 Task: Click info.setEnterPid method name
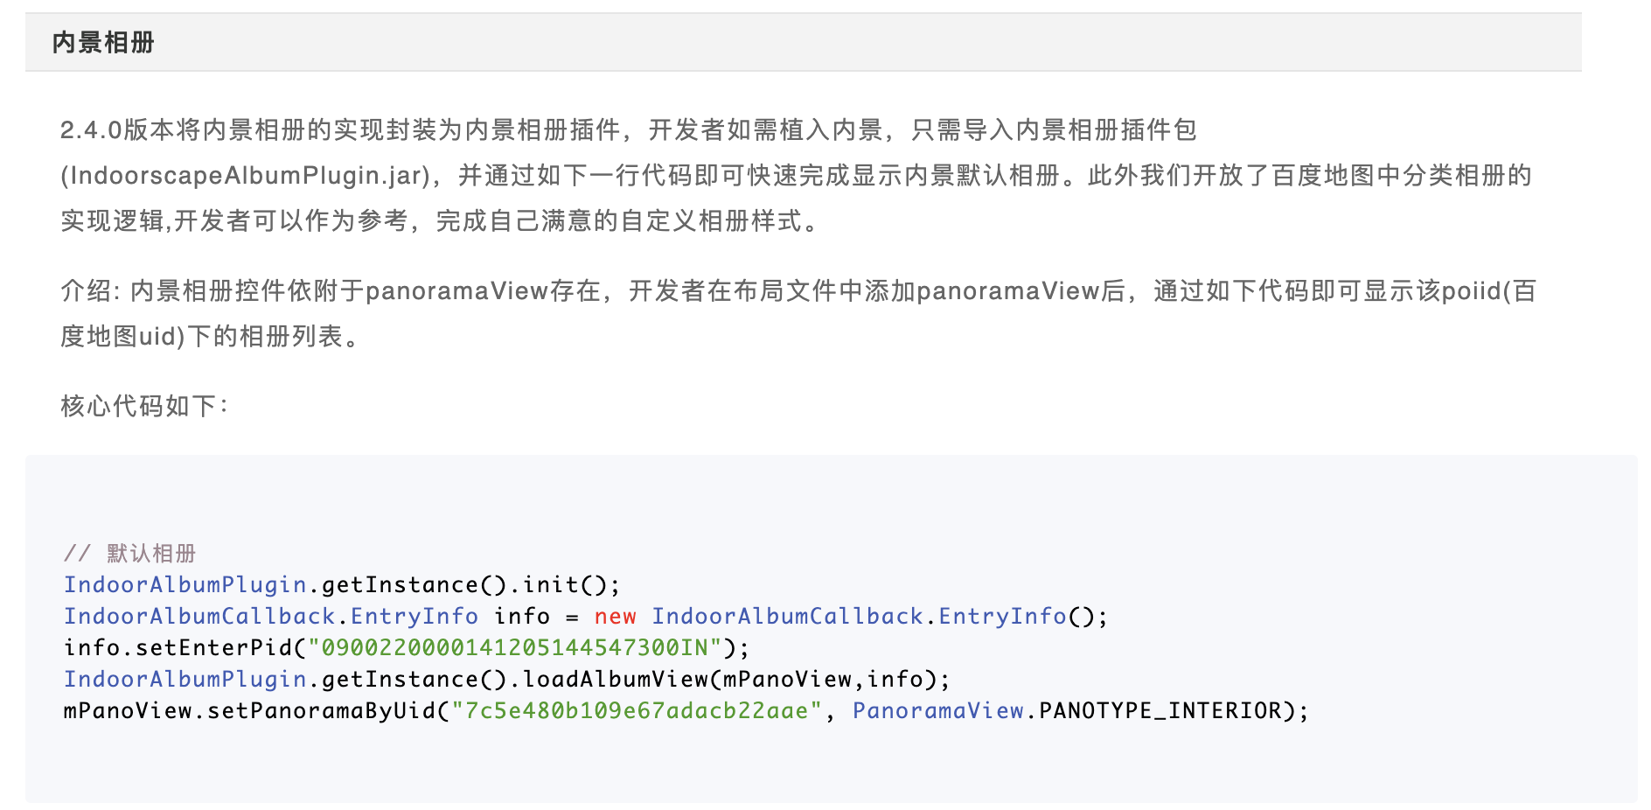coord(178,647)
